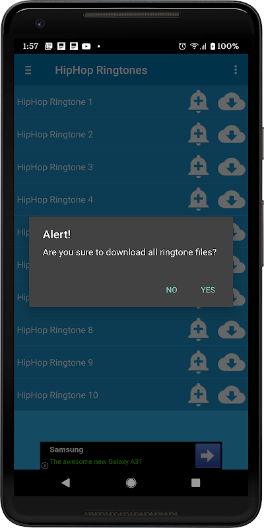This screenshot has height=528, width=264.
Task: Download HipHop Ringtone 10 cloud icon
Action: click(232, 395)
